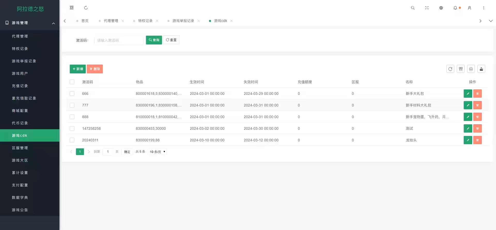Close the 游戏cdk tab
This screenshot has height=230, width=496.
click(231, 21)
